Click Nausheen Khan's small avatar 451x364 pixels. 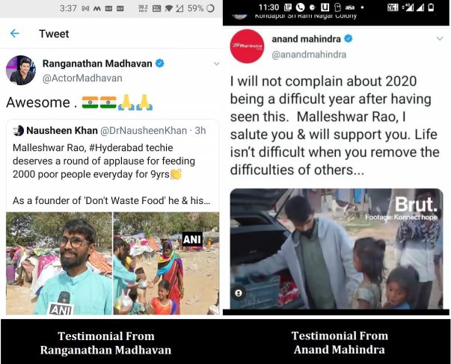pyautogui.click(x=19, y=131)
